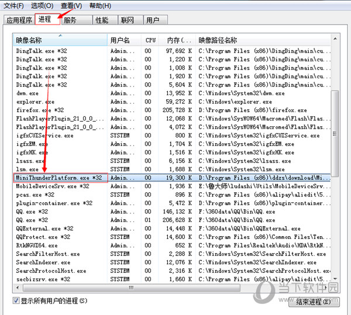Click the horizontal scrollbar thumb

point(131,288)
